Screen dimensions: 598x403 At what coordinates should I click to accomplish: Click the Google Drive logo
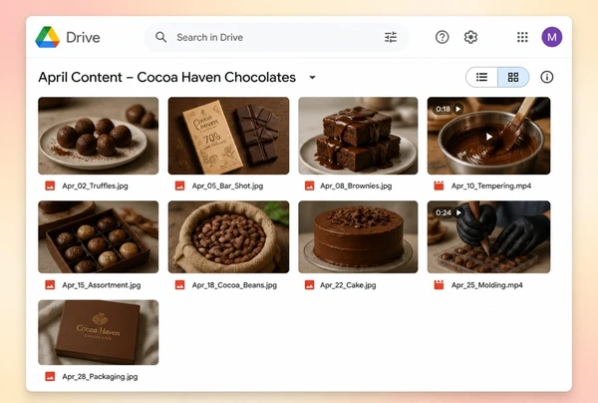(48, 37)
